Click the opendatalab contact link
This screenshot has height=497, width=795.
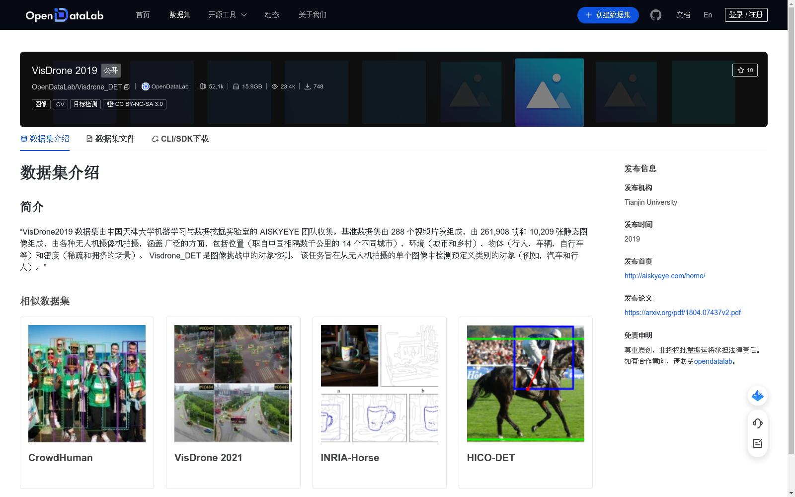713,361
